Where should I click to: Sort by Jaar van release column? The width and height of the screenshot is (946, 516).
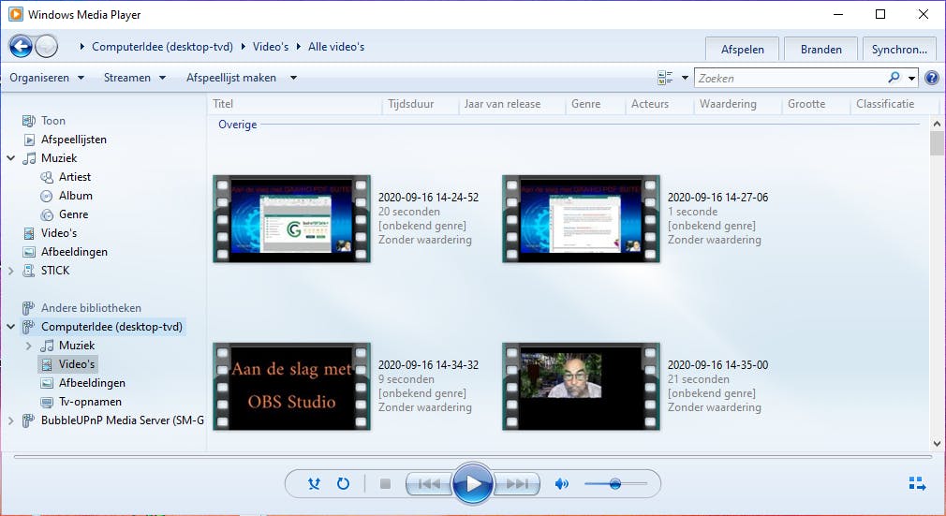click(512, 104)
